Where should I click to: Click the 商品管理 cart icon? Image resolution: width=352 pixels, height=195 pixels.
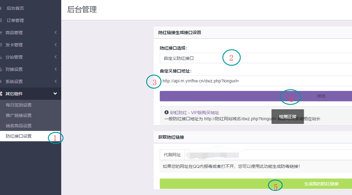point(1,33)
